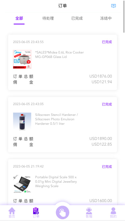Screen dimensions: 125x221
Task: Click 已完成 status on the rice cooker order
Action: [107, 42]
